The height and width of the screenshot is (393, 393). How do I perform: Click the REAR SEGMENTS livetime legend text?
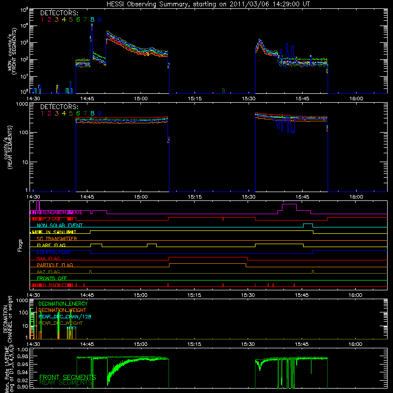pyautogui.click(x=66, y=383)
